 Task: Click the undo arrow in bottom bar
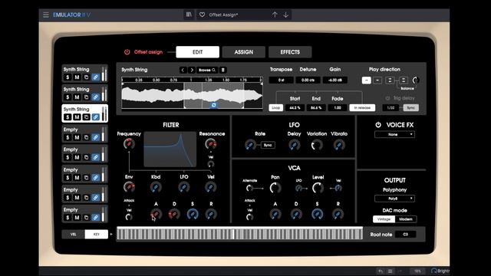381,271
